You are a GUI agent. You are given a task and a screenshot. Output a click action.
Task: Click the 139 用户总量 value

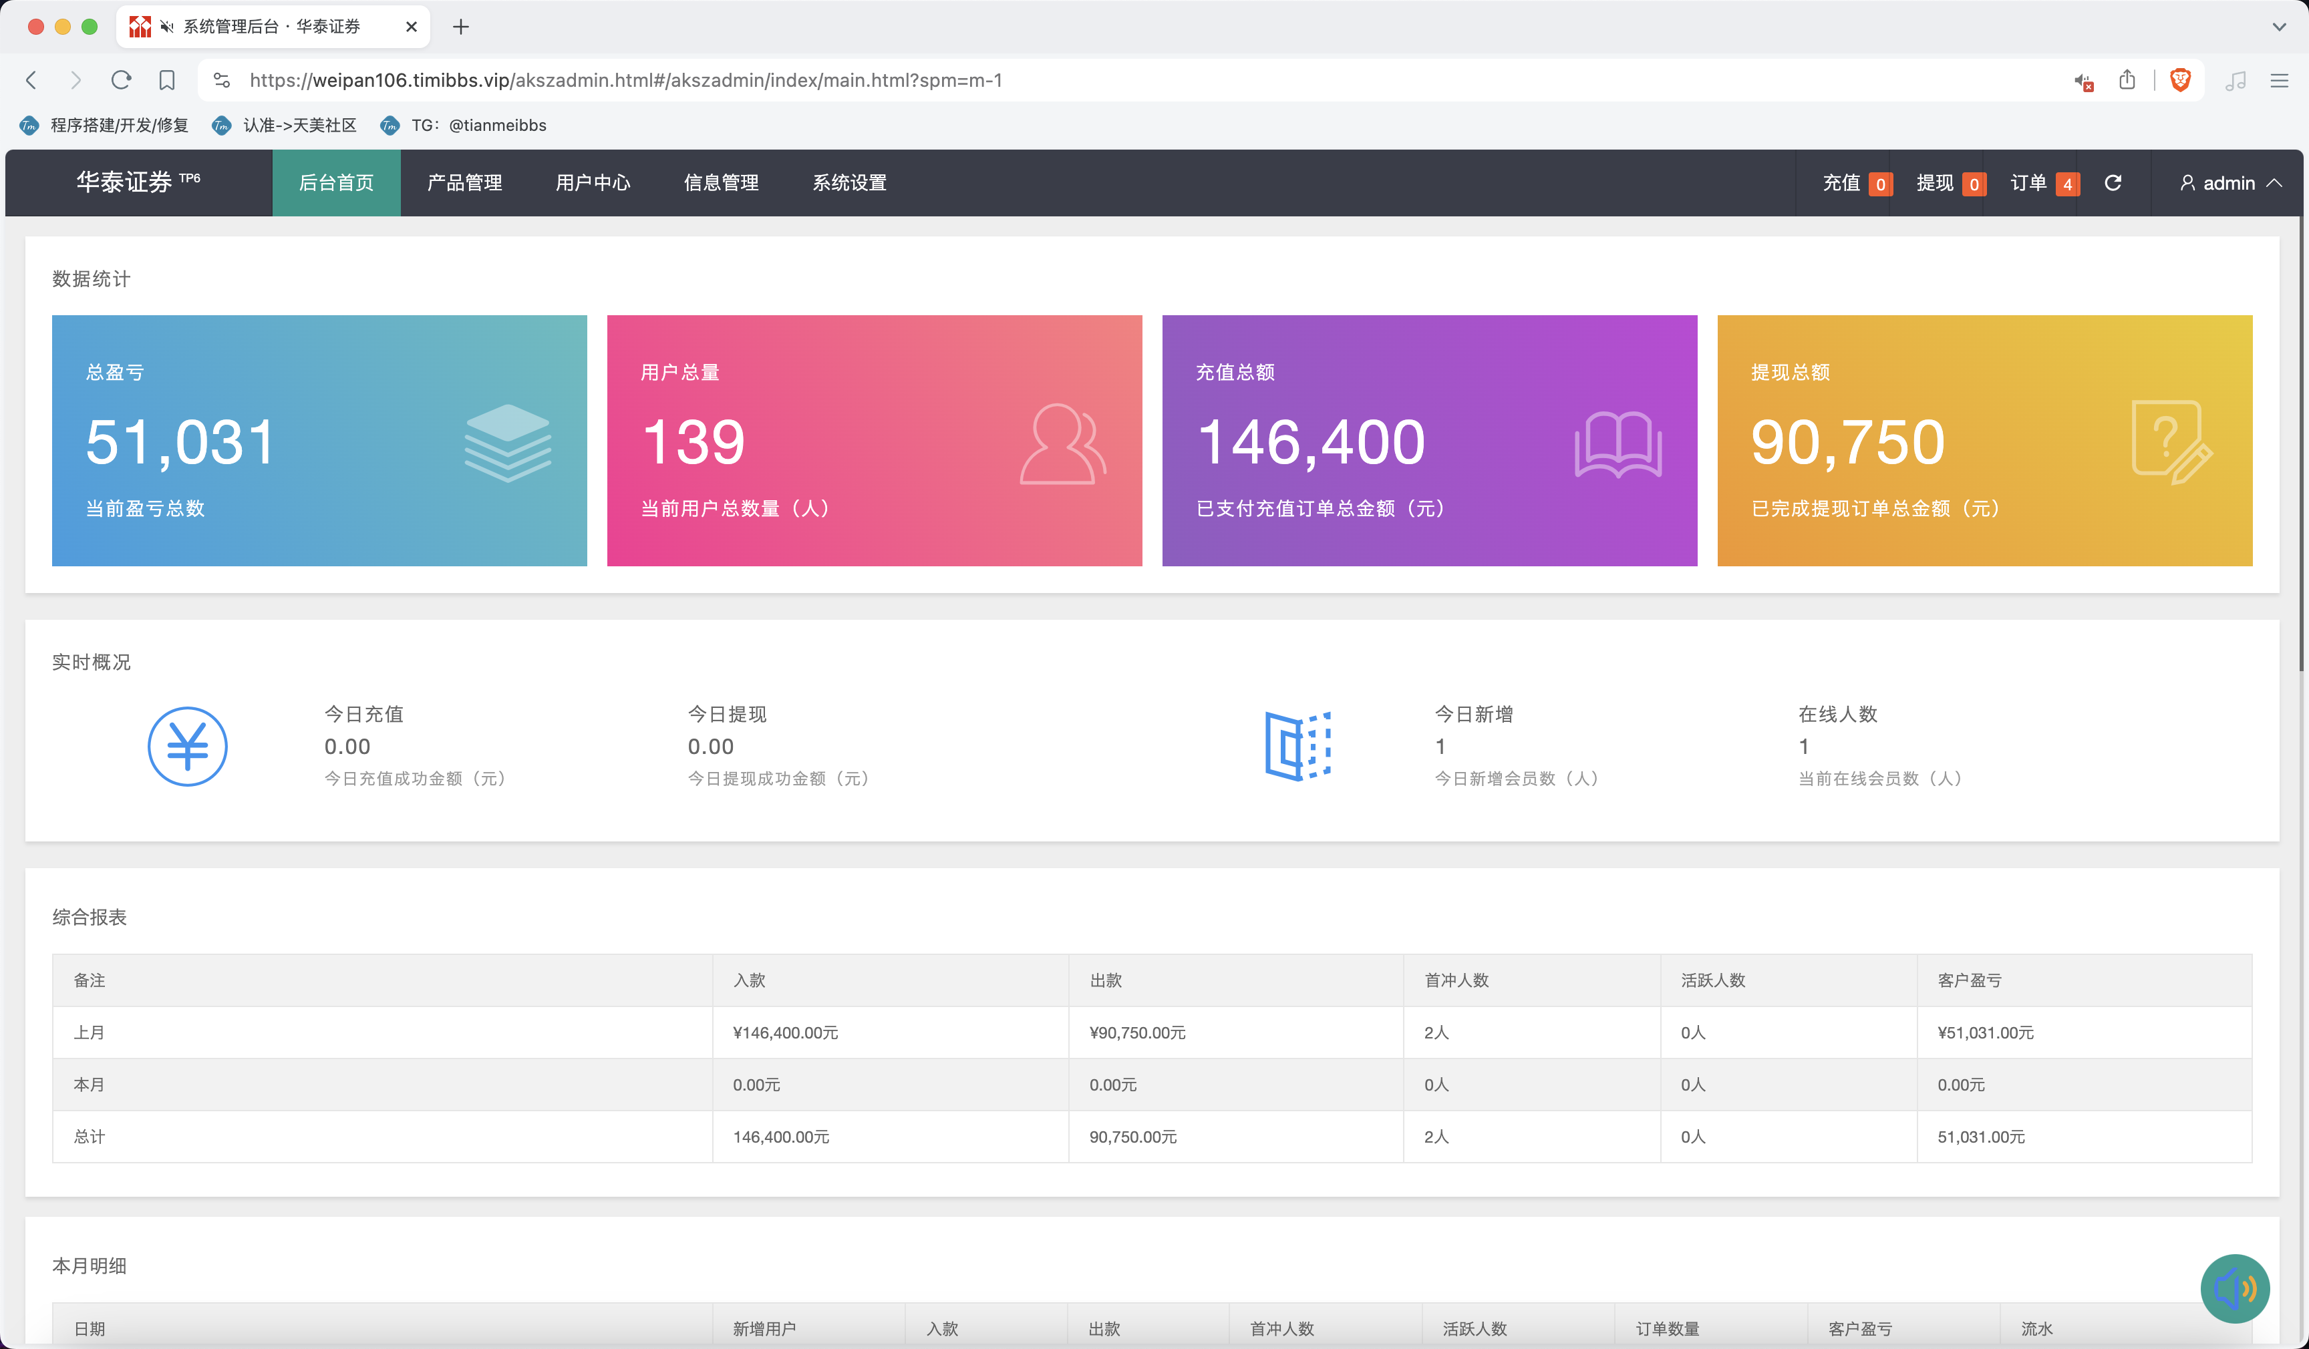(693, 442)
